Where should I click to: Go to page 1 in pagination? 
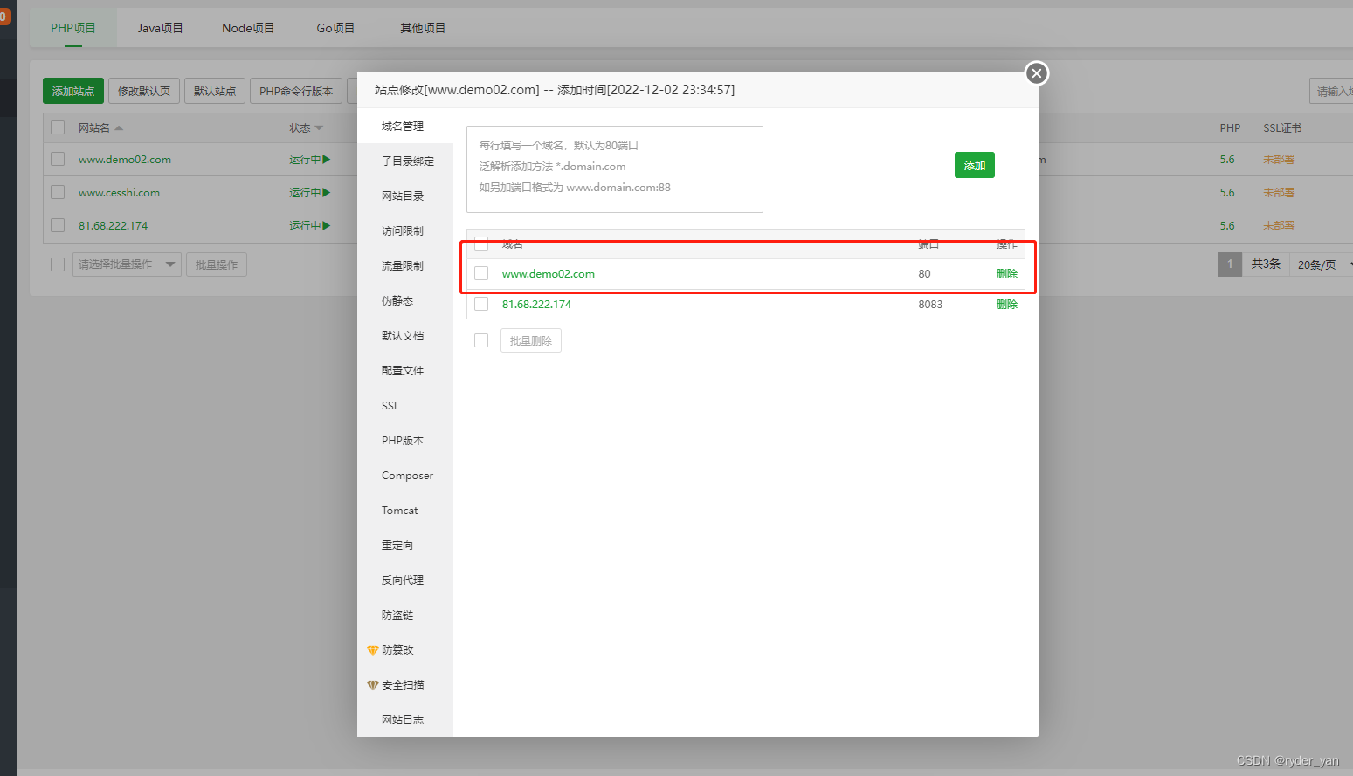coord(1230,264)
